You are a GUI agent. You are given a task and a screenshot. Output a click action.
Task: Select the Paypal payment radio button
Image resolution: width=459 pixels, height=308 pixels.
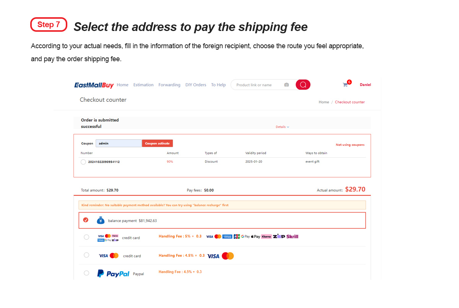[86, 273]
